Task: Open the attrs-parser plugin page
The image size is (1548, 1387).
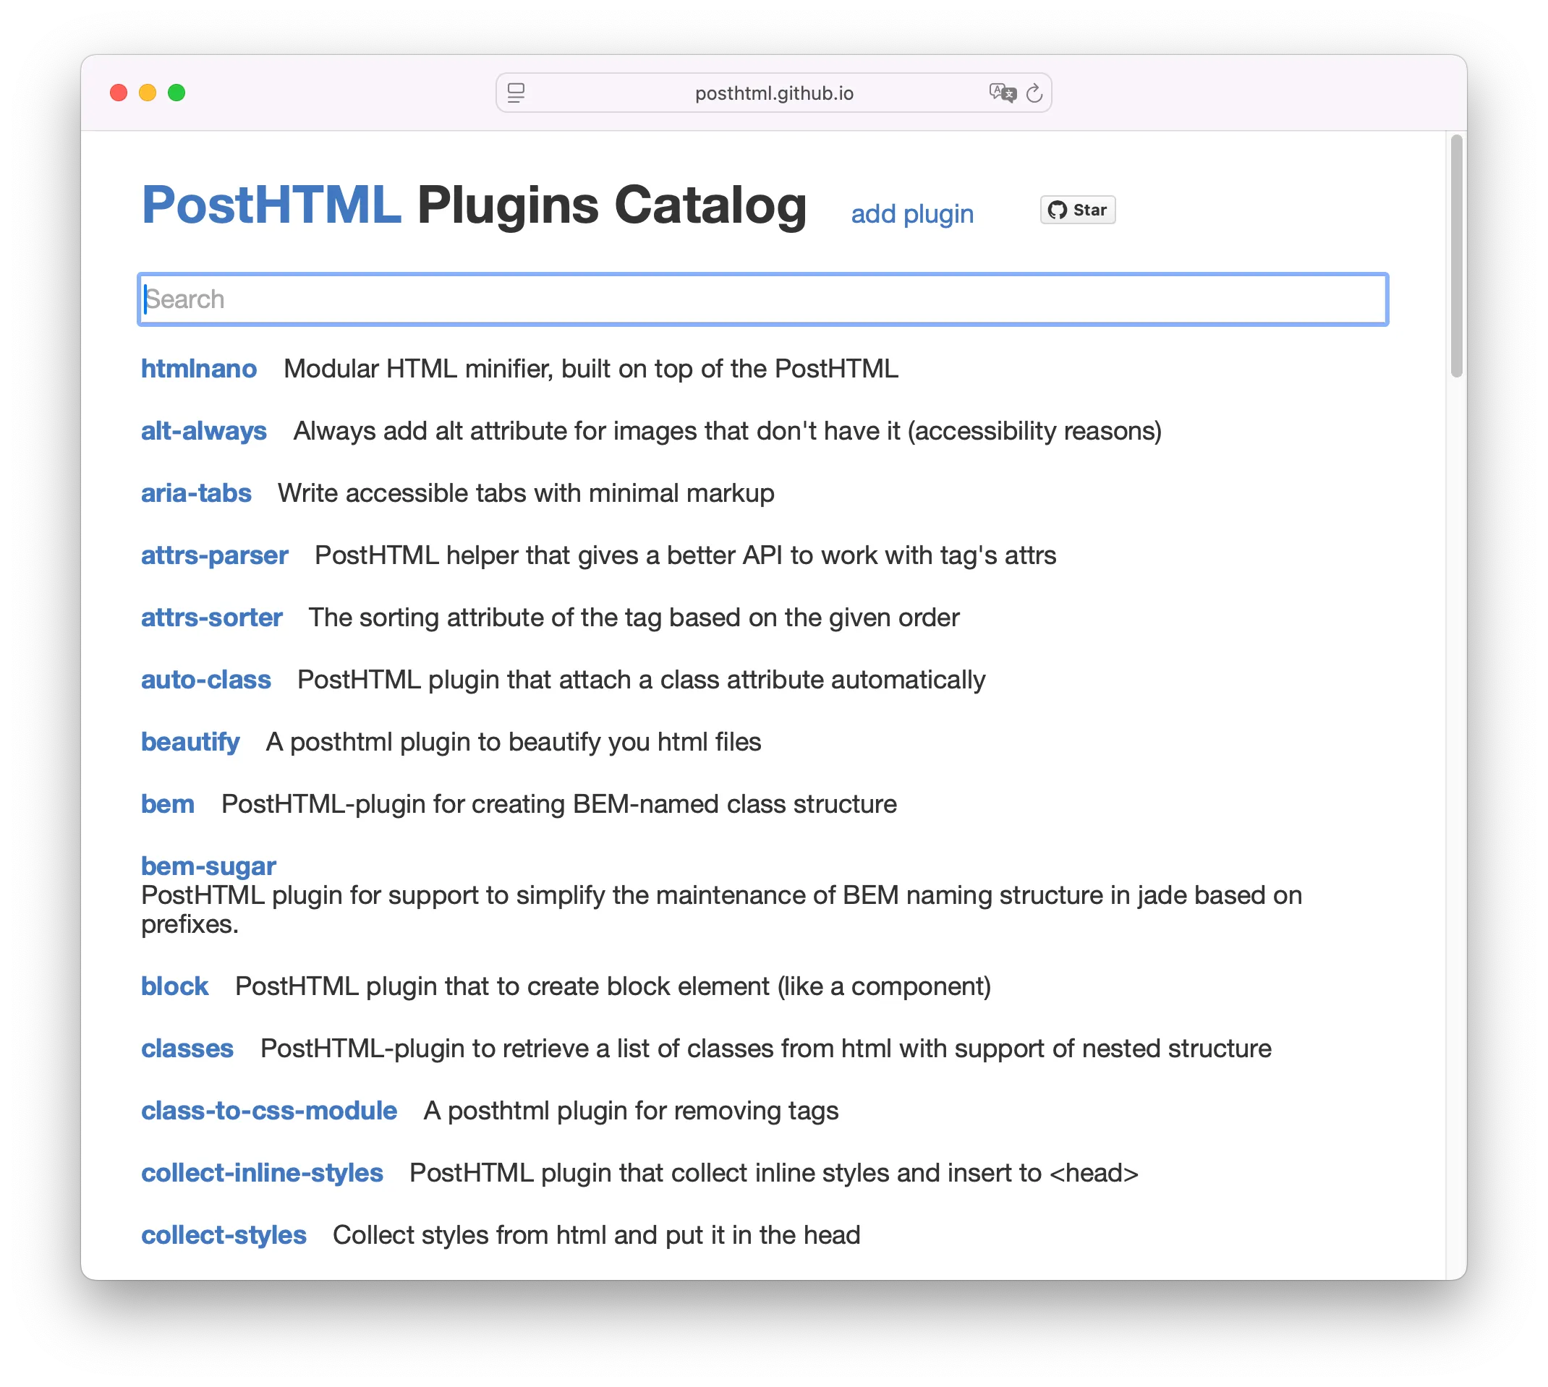Action: (x=214, y=555)
